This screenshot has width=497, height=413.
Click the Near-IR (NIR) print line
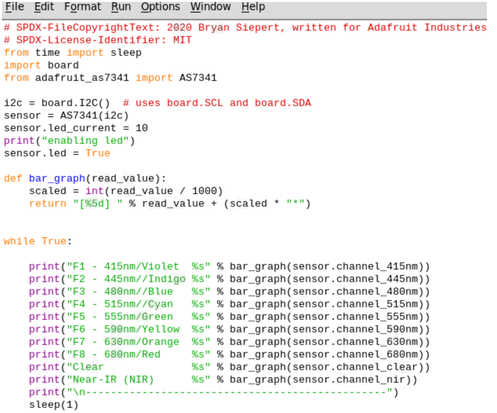tap(223, 380)
